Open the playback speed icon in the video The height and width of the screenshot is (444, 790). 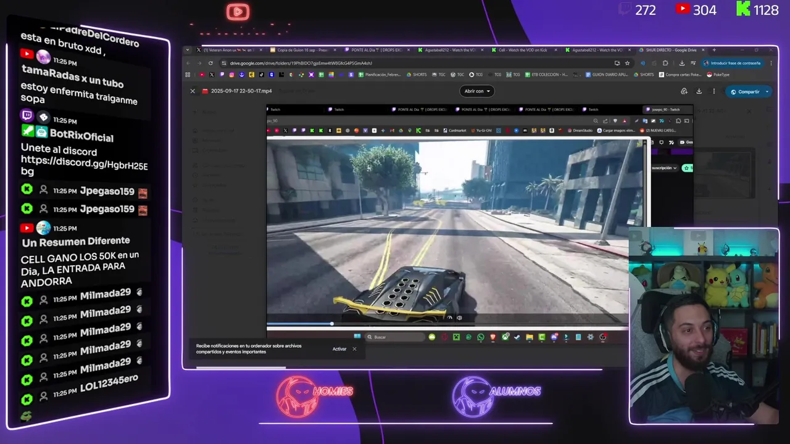[x=449, y=318]
